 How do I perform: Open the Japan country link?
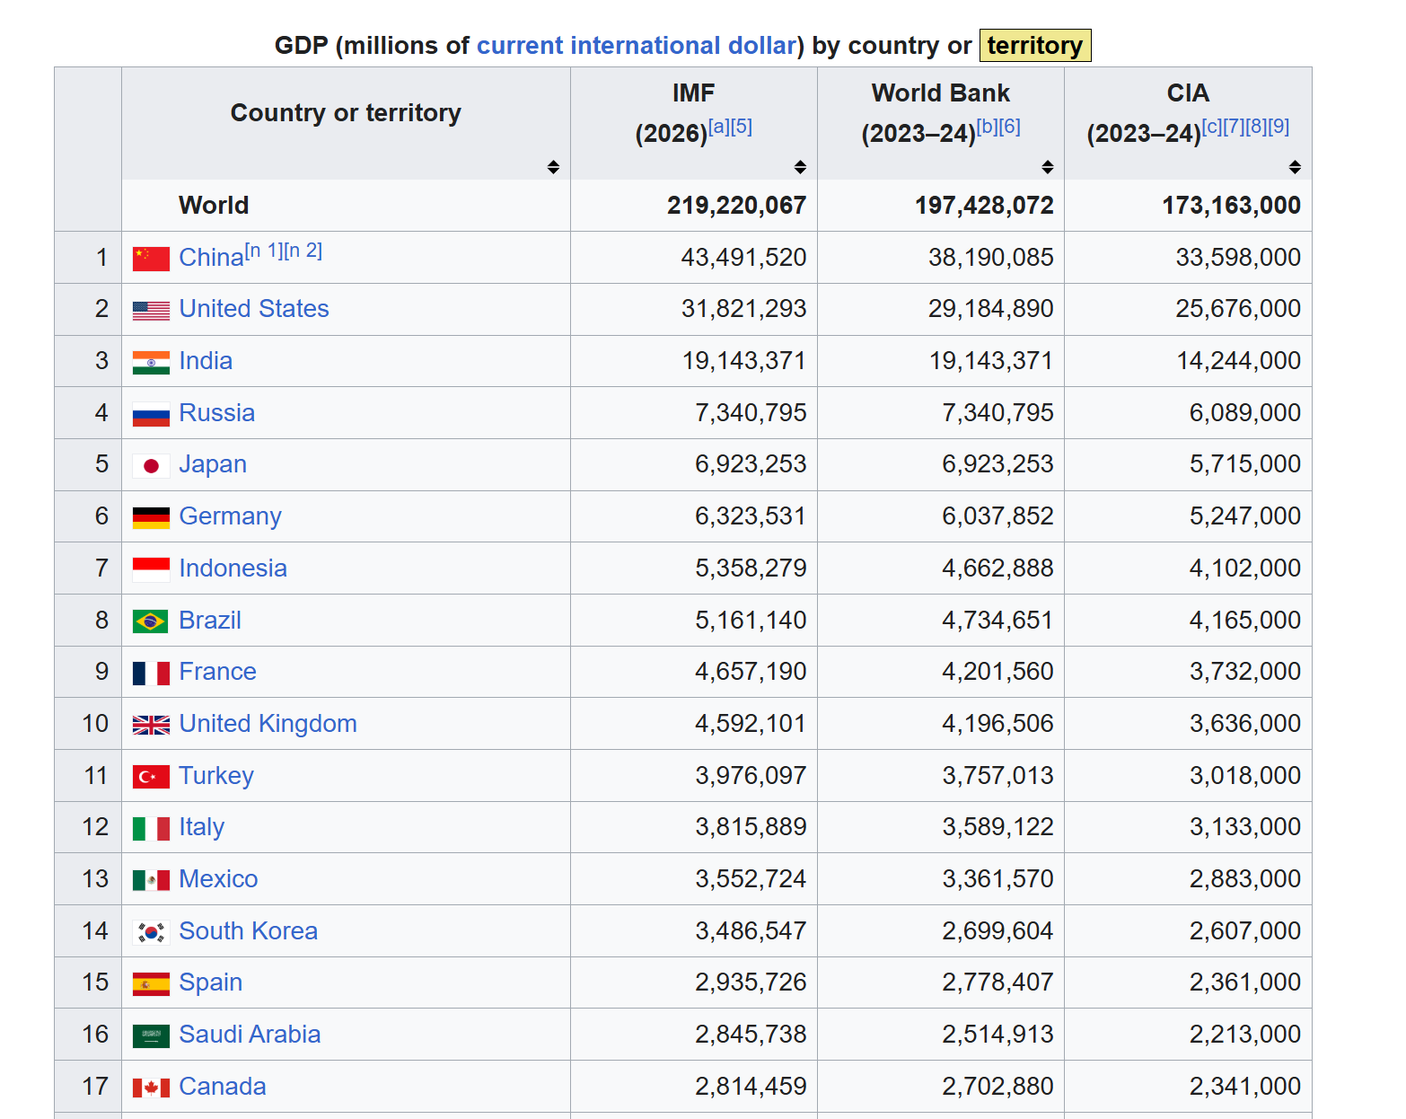point(213,464)
